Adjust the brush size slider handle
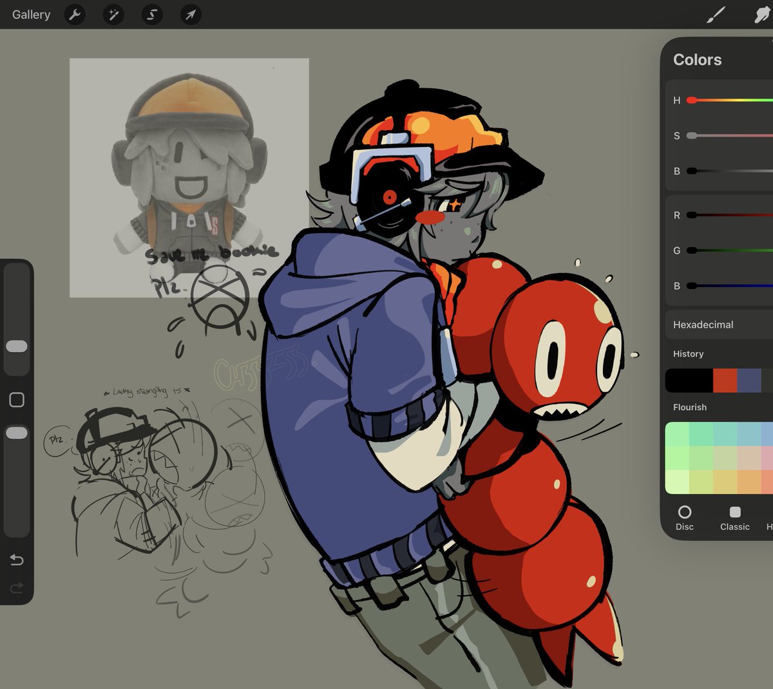773x689 pixels. (17, 346)
